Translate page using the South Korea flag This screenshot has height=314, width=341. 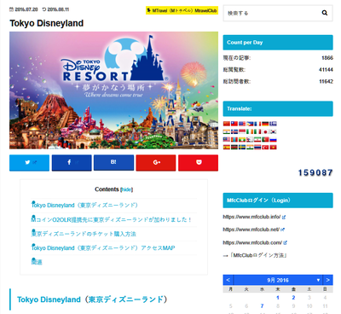273,131
